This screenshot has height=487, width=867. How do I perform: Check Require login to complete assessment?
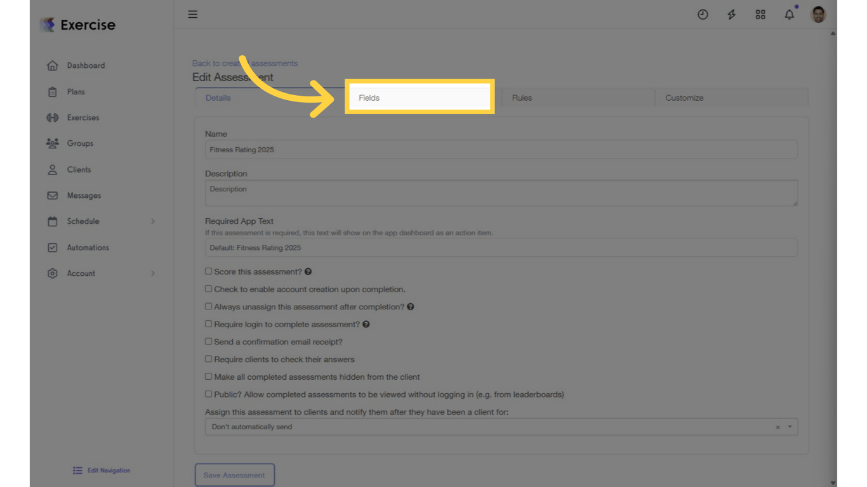coord(208,323)
